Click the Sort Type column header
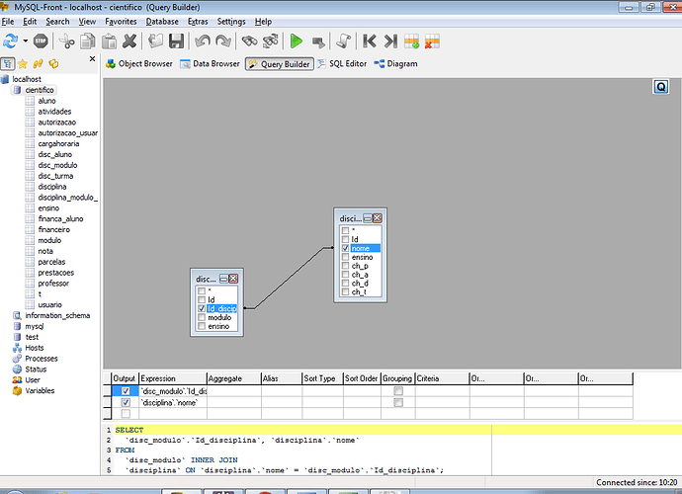682x494 pixels. [322, 378]
